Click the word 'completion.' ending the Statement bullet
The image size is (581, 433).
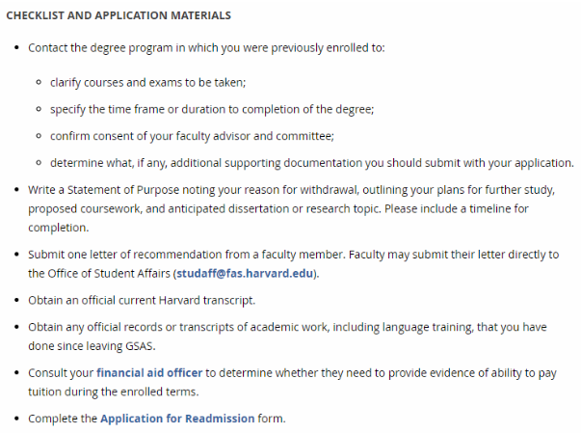[58, 228]
